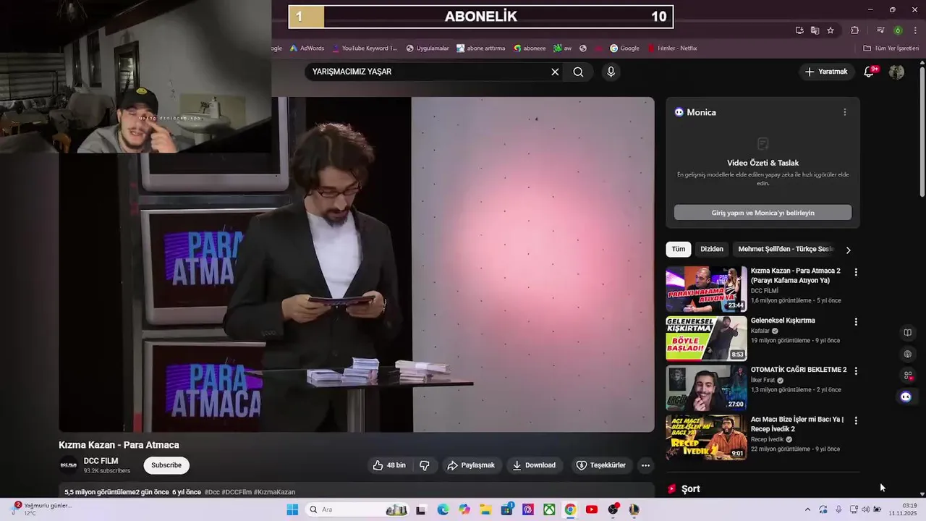Open YouTube notifications bell
This screenshot has width=926, height=521.
pyautogui.click(x=870, y=72)
